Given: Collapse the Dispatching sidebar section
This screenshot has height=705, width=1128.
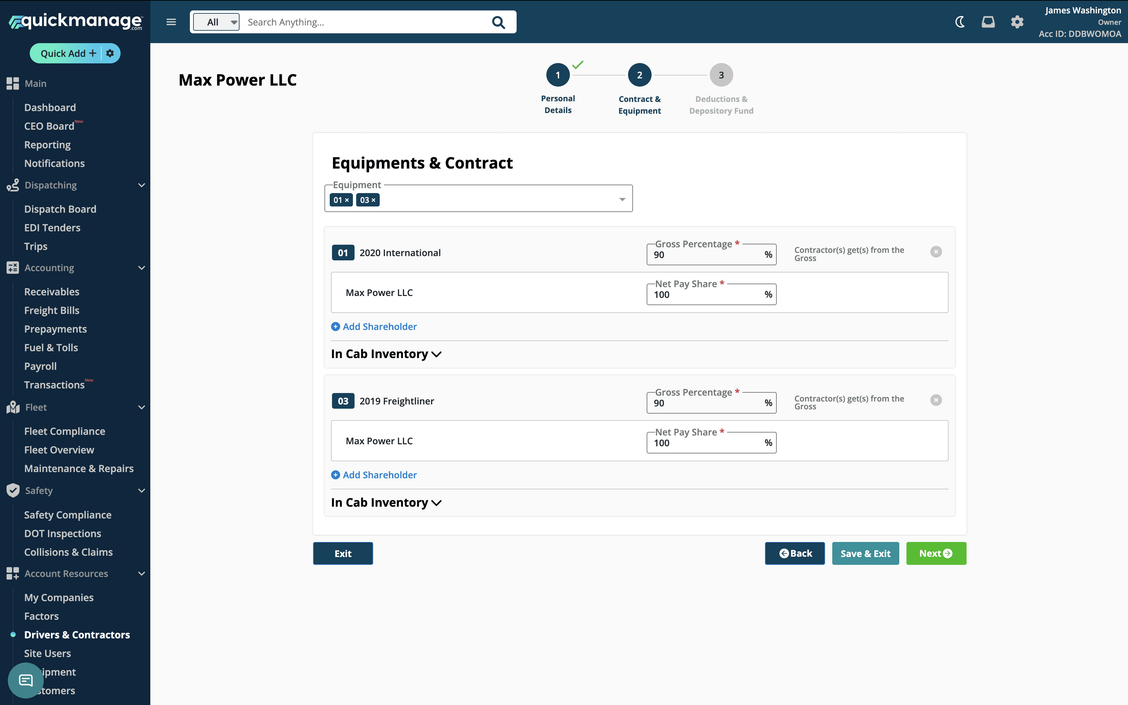Looking at the screenshot, I should point(141,185).
